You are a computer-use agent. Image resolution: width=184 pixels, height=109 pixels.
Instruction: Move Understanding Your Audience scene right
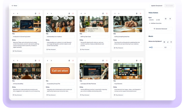(51, 13)
